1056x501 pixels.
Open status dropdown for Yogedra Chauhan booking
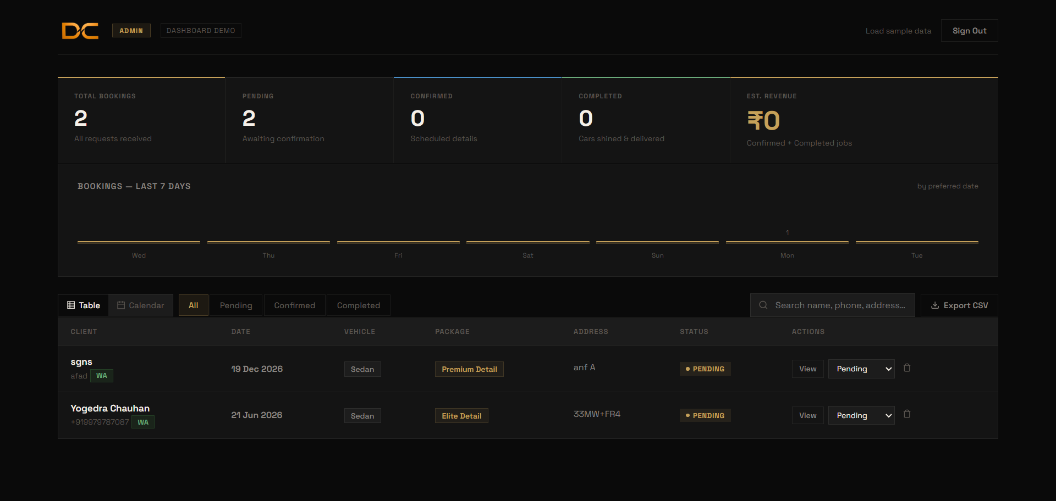pyautogui.click(x=861, y=415)
